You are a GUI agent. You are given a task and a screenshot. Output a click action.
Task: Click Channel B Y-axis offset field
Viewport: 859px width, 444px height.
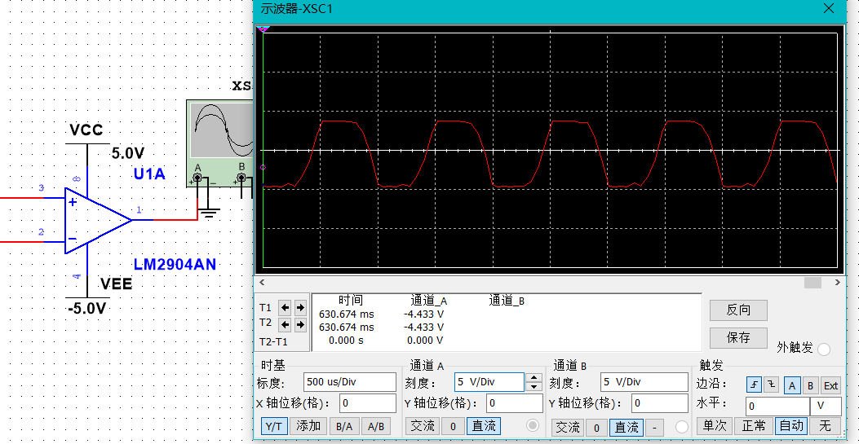(660, 403)
